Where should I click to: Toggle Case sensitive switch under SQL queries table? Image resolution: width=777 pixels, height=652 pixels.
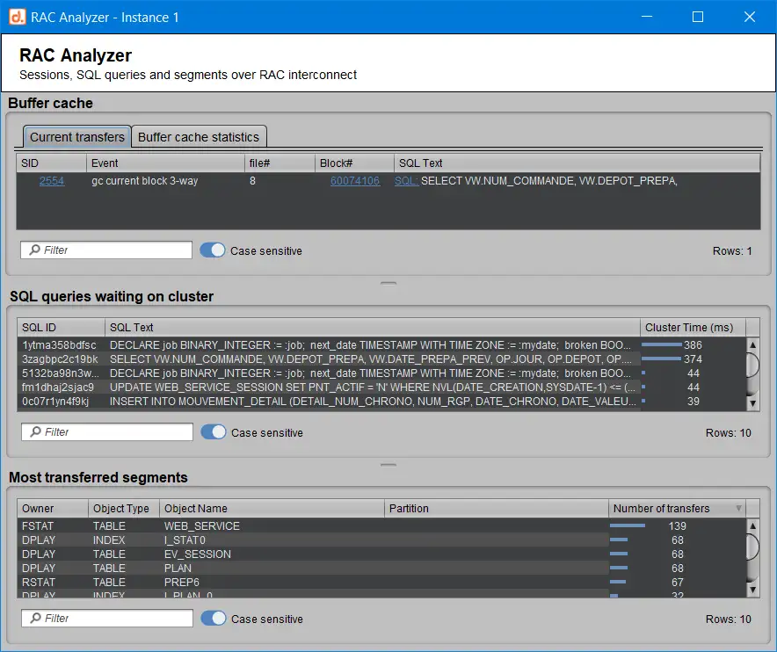tap(214, 432)
